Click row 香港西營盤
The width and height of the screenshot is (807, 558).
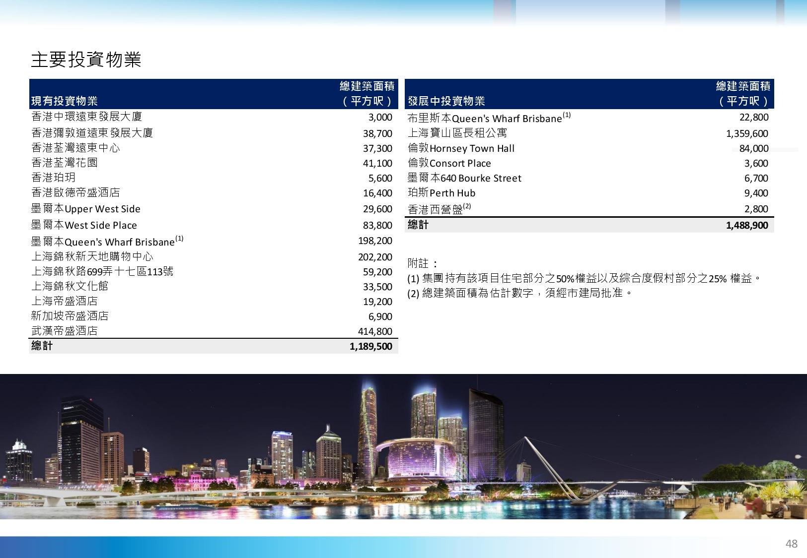pos(590,209)
